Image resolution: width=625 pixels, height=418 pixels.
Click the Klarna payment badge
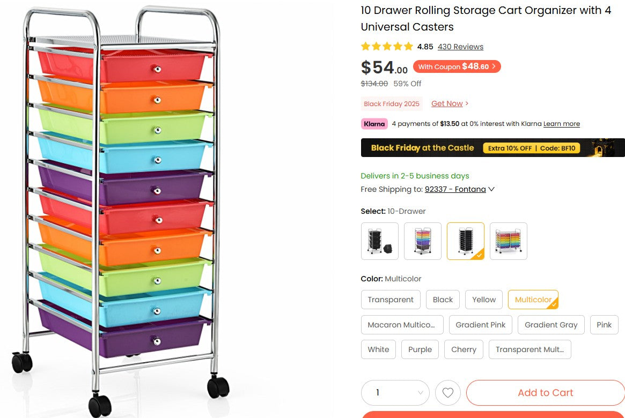pos(374,123)
